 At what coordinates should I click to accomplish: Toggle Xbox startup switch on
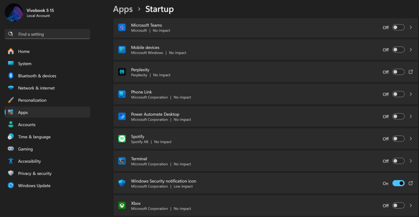398,206
